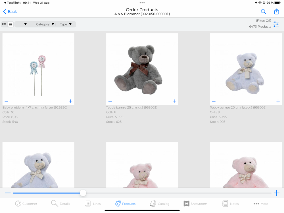
Task: Return to TestFlight app
Action: click(12, 3)
